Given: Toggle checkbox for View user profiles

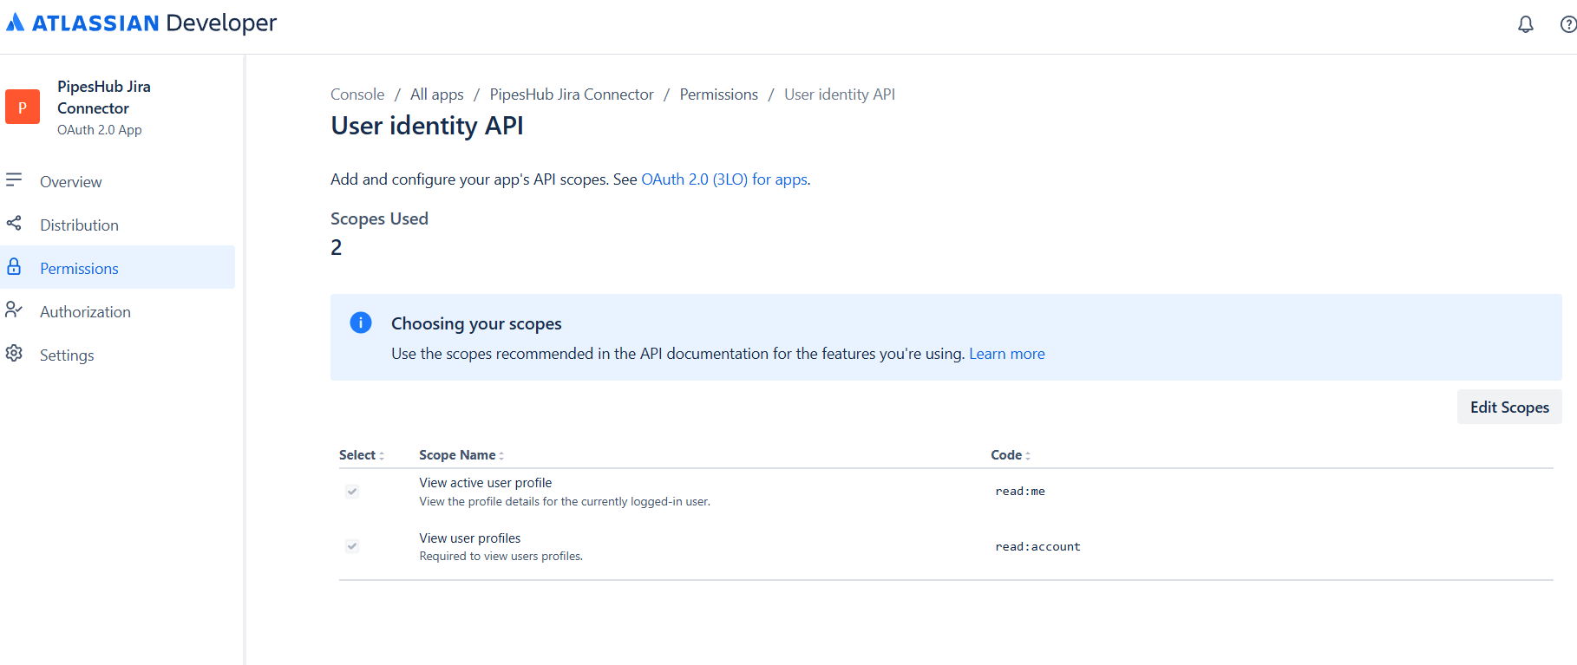Looking at the screenshot, I should (x=352, y=546).
